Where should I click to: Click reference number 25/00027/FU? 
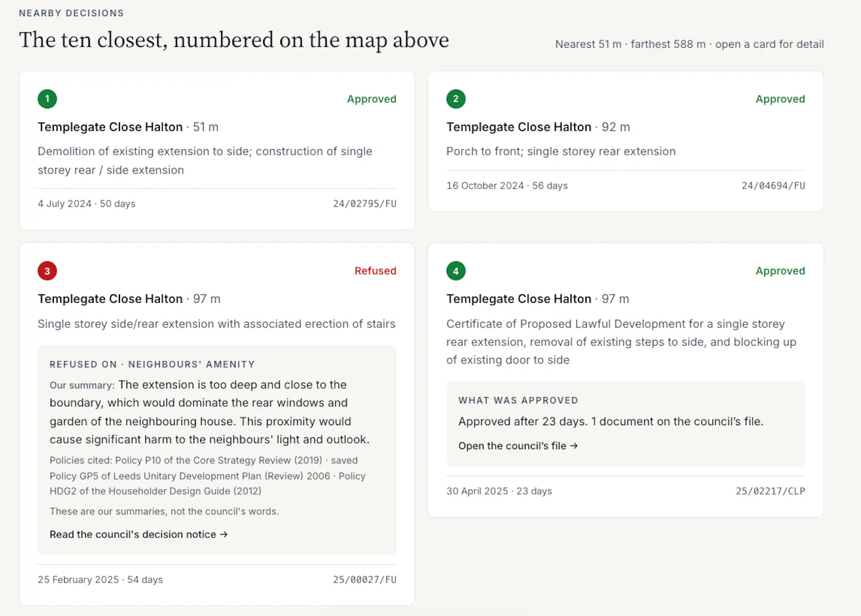[x=364, y=579]
